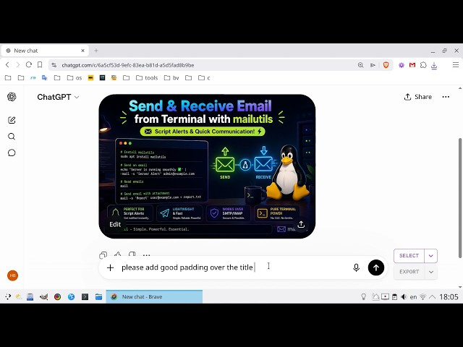Screen dimensions: 463x347
Task: Open the Google Translate bookmark
Action: coord(45,78)
